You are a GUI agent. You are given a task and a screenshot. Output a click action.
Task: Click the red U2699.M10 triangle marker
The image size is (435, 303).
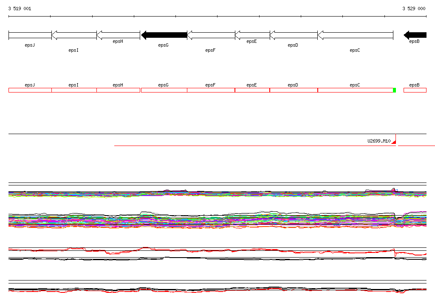tap(394, 142)
